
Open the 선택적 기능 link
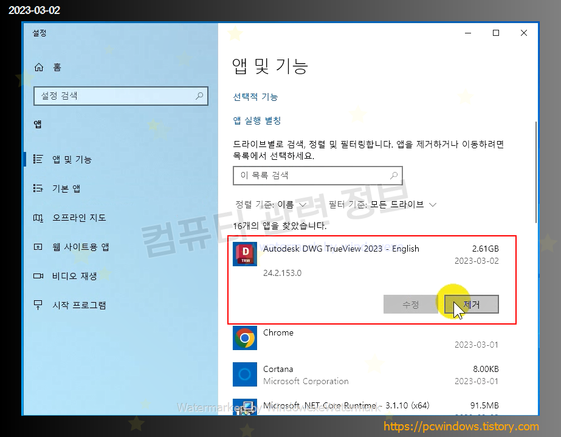[255, 97]
